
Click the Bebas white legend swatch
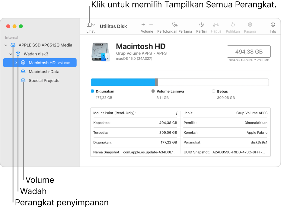click(x=213, y=91)
